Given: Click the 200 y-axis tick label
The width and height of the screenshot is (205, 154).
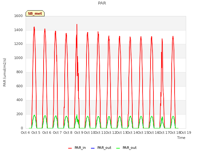Looking at the screenshot, I should click(x=20, y=114).
